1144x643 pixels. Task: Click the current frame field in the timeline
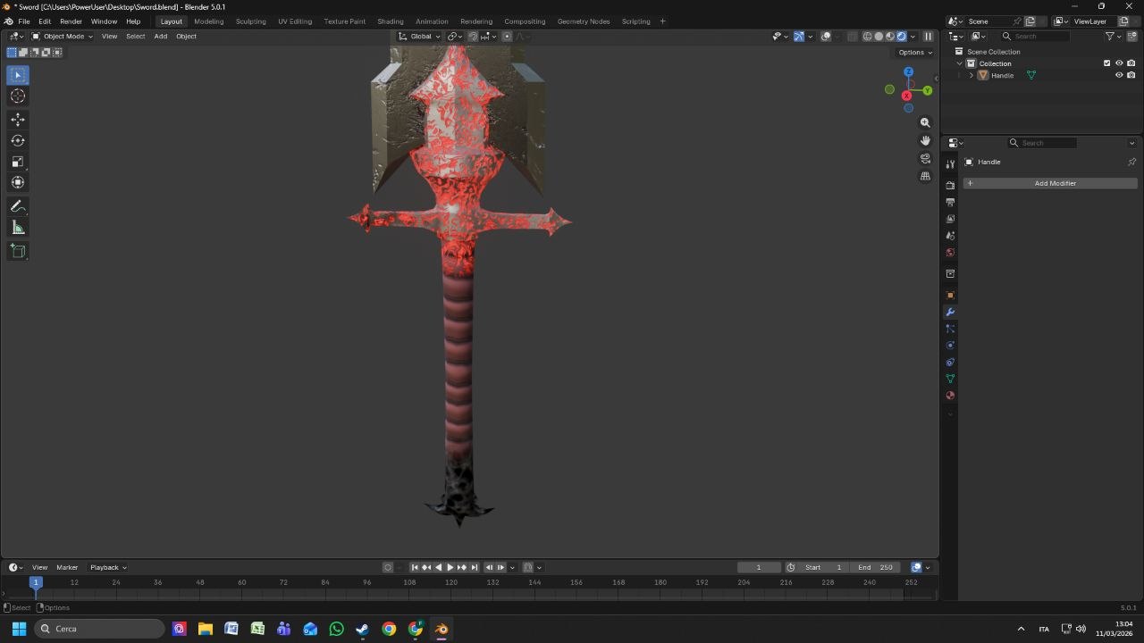pos(759,567)
